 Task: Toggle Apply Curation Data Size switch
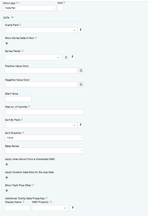(x=8, y=177)
